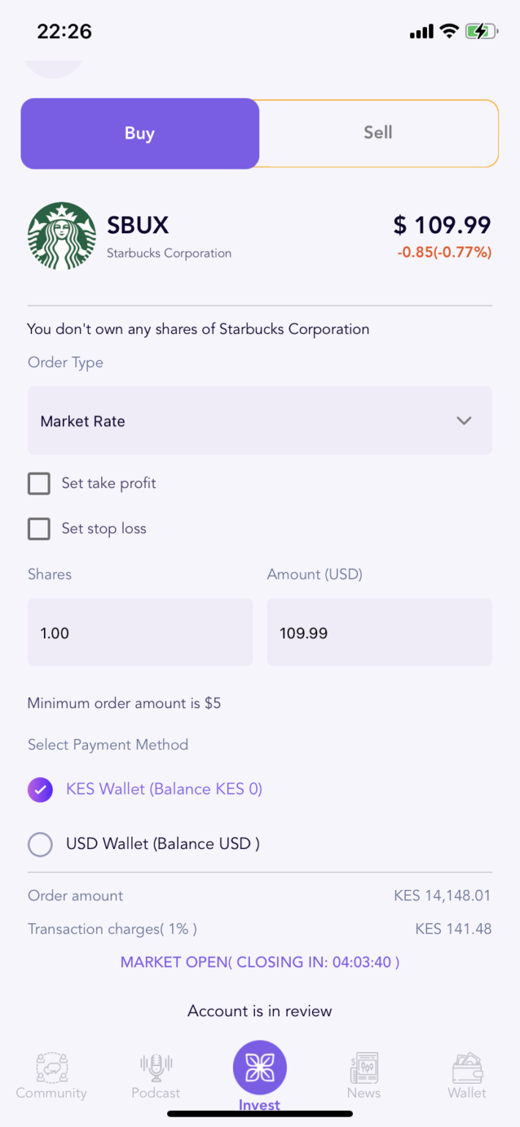Viewport: 520px width, 1127px height.
Task: Deselect the KES Wallet payment option
Action: (40, 789)
